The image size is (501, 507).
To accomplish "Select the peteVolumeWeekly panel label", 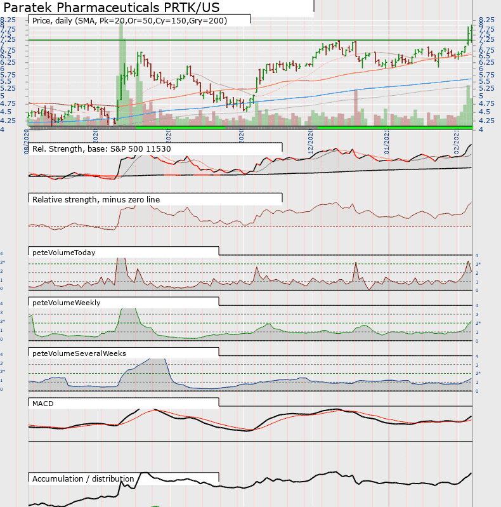I will click(66, 303).
